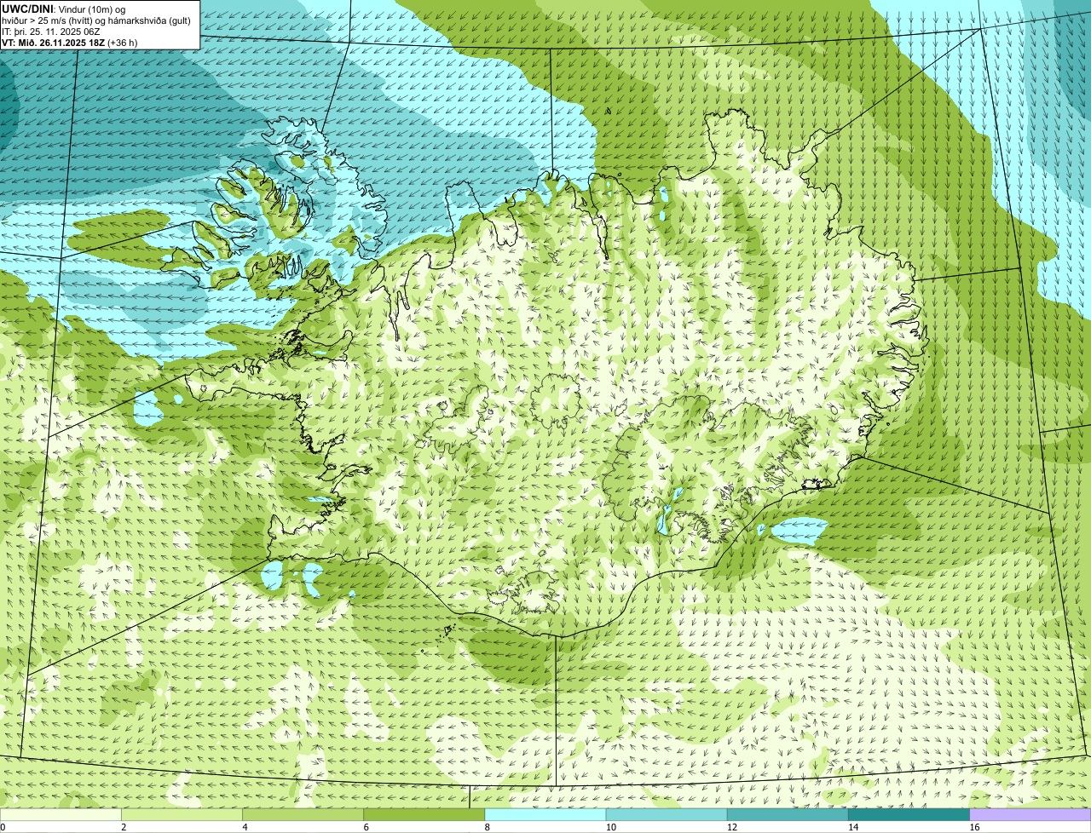
Task: Click the lavender above-16 m/s legend swatch
Action: [1030, 815]
